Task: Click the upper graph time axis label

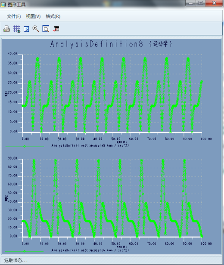Action: [x=121, y=142]
